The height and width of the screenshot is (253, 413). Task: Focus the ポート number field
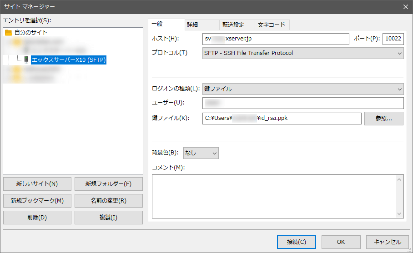coord(393,39)
